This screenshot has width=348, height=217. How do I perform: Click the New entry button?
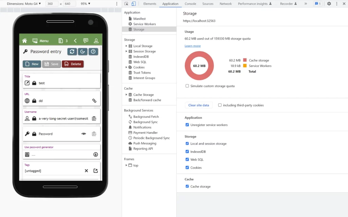(32, 64)
